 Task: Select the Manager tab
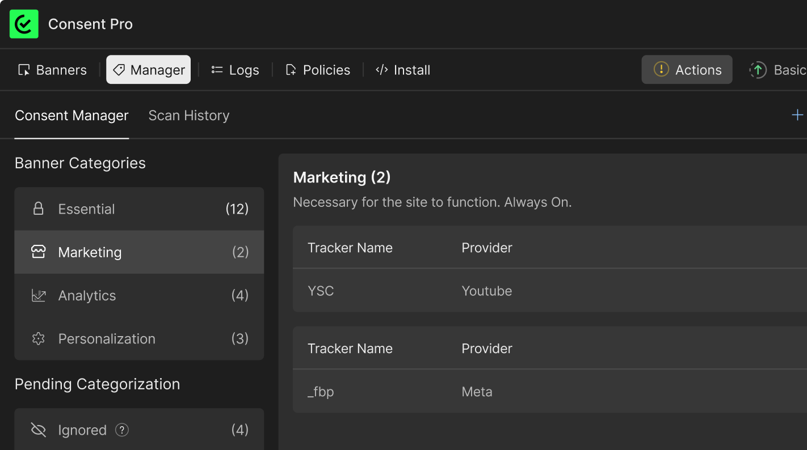tap(149, 70)
